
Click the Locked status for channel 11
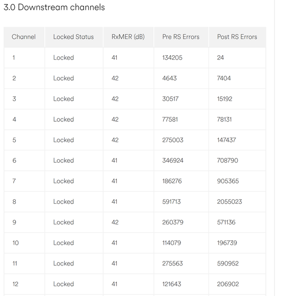point(64,263)
